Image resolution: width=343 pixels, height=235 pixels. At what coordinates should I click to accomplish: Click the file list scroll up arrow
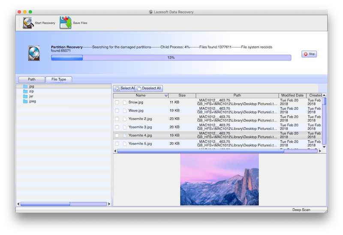324,95
